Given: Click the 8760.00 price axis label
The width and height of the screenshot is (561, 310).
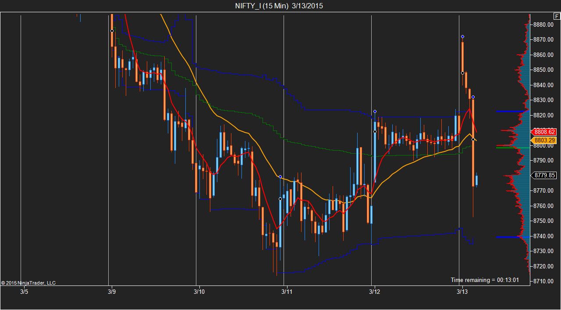Looking at the screenshot, I should pos(544,206).
